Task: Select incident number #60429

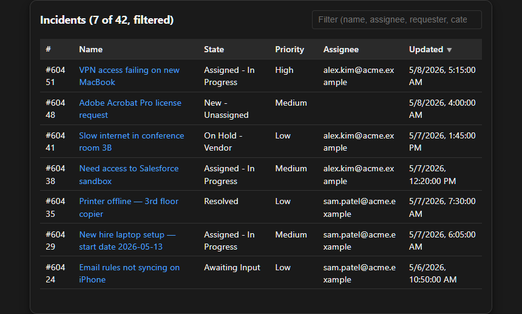Action: click(x=55, y=241)
